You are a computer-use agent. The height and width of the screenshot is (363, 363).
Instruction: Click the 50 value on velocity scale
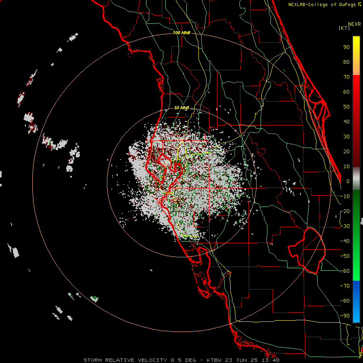click(x=346, y=107)
